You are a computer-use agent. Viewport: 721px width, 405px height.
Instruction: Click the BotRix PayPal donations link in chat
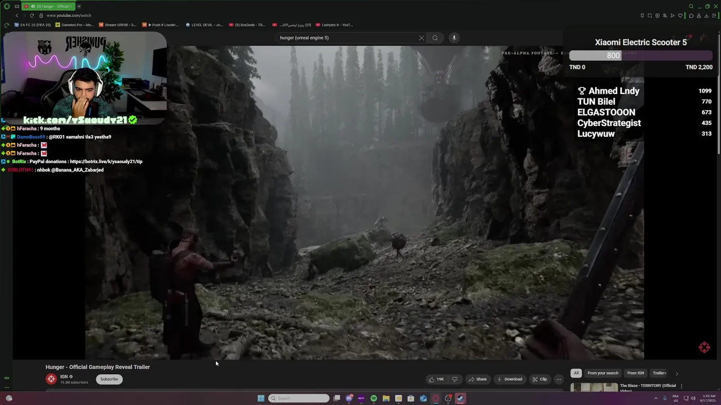[x=106, y=161]
